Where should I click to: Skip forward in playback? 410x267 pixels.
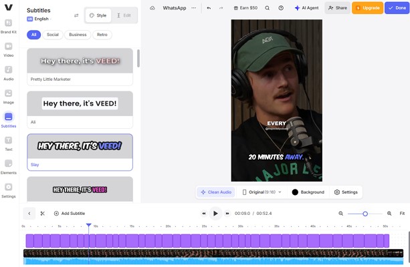[227, 214]
